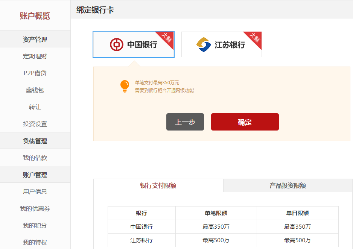353x249 pixels.
Task: Click 江苏银行 row's 单日限额 value 最高500万
Action: [298, 240]
